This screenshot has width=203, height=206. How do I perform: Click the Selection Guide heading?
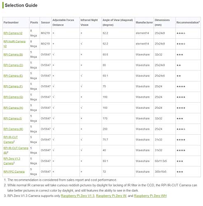(x=21, y=5)
